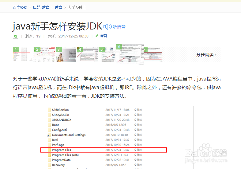
Task: Click the 原 original badge icon
Action: click(15, 36)
